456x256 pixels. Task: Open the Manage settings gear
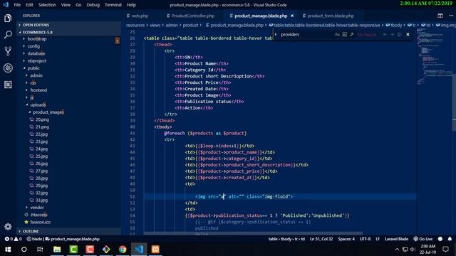pyautogui.click(x=8, y=226)
